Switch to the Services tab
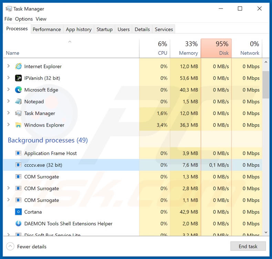272x259 pixels. [164, 30]
